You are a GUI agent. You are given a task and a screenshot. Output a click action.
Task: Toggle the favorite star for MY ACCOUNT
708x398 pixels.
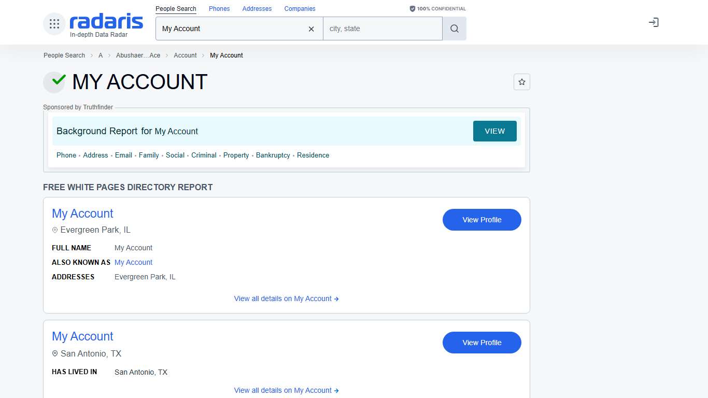pos(521,81)
